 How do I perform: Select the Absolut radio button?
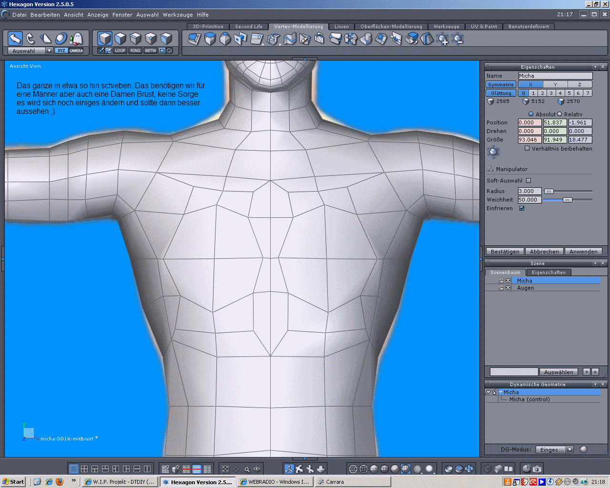[531, 114]
